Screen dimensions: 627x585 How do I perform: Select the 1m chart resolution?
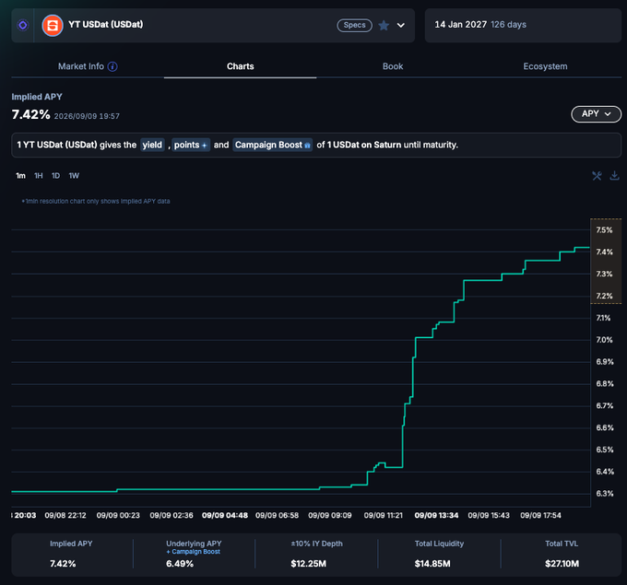tap(20, 176)
